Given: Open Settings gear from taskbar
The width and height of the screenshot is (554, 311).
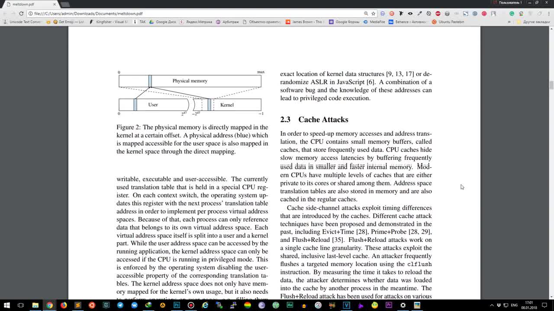Looking at the screenshot, I should pos(403,305).
